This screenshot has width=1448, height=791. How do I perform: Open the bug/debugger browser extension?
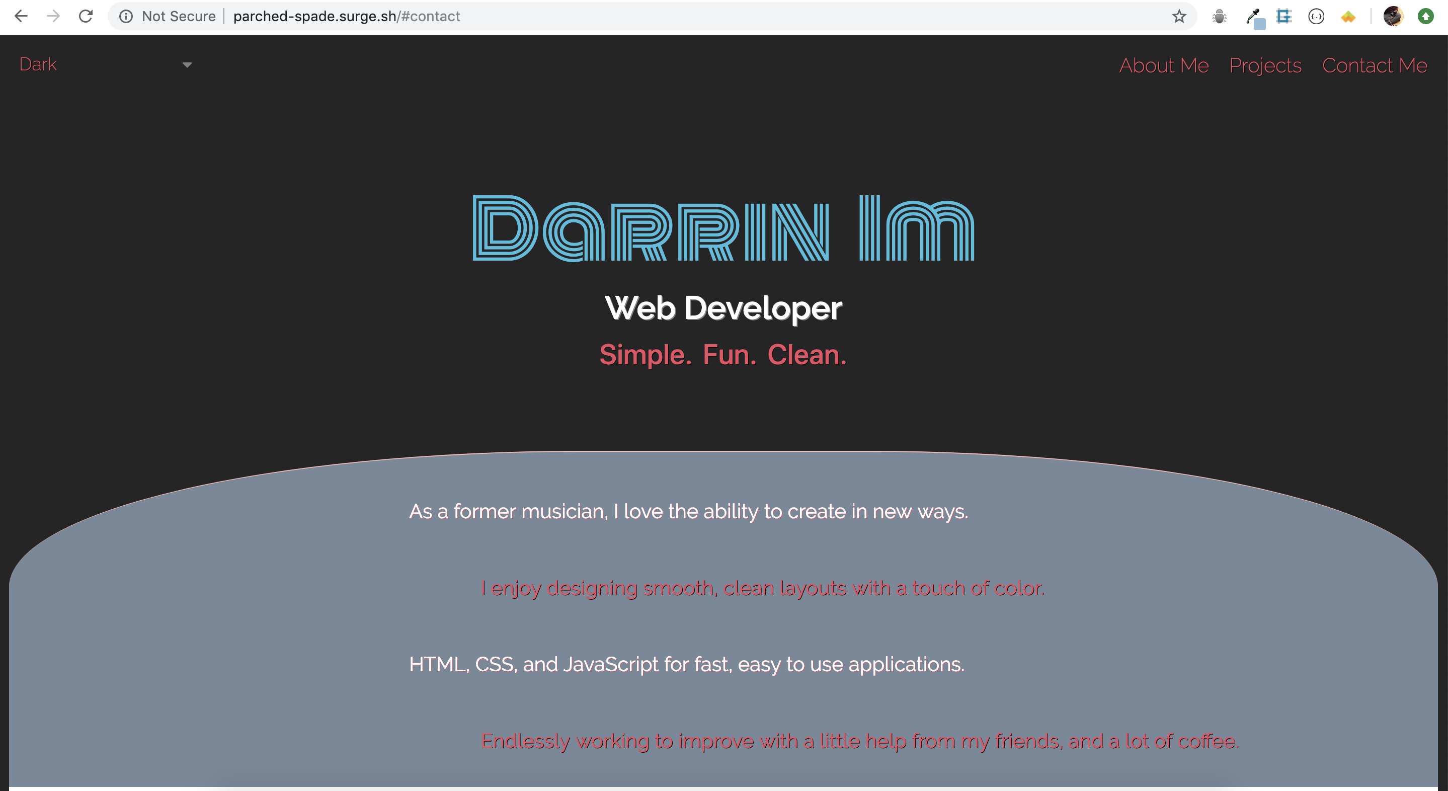(1219, 16)
